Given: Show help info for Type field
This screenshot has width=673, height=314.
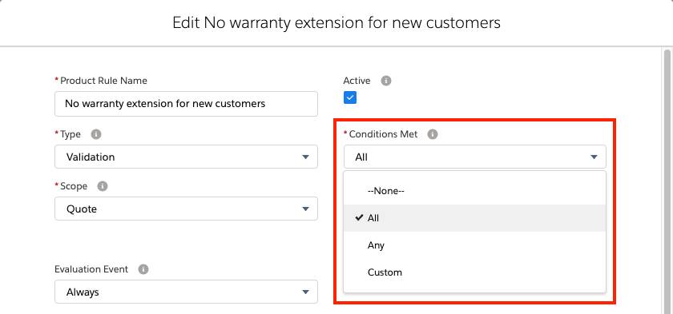Looking at the screenshot, I should coord(96,134).
